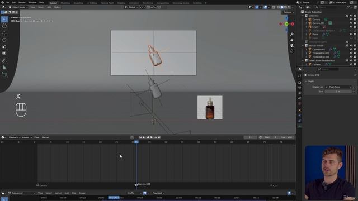This screenshot has width=358, height=201.
Task: Open the Playhead dropdown in the sequencer
Action: [x=158, y=193]
